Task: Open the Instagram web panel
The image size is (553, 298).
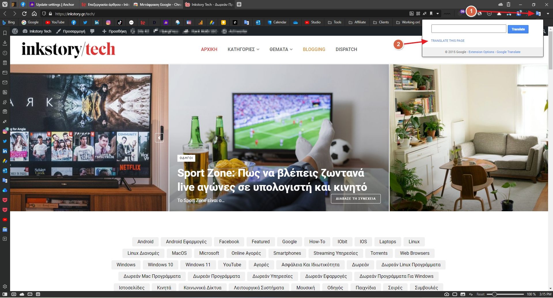Action: (x=5, y=131)
